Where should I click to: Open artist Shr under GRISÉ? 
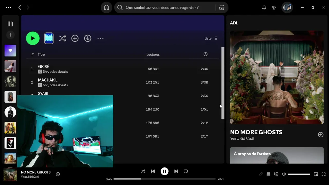(46, 72)
